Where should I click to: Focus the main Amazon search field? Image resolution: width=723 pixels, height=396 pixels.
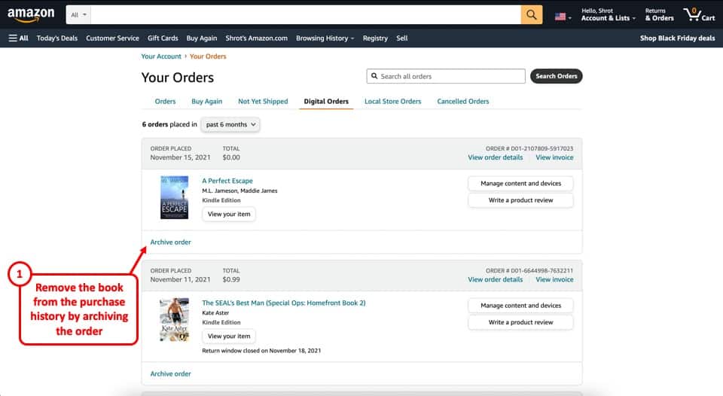point(306,15)
